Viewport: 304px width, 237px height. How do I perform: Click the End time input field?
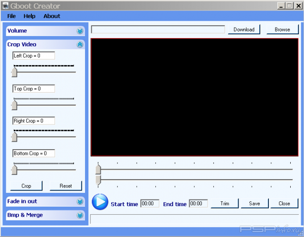click(x=198, y=203)
